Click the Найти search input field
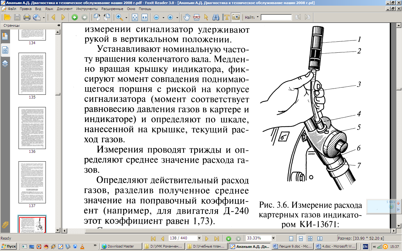The height and width of the screenshot is (251, 402). coord(276,18)
